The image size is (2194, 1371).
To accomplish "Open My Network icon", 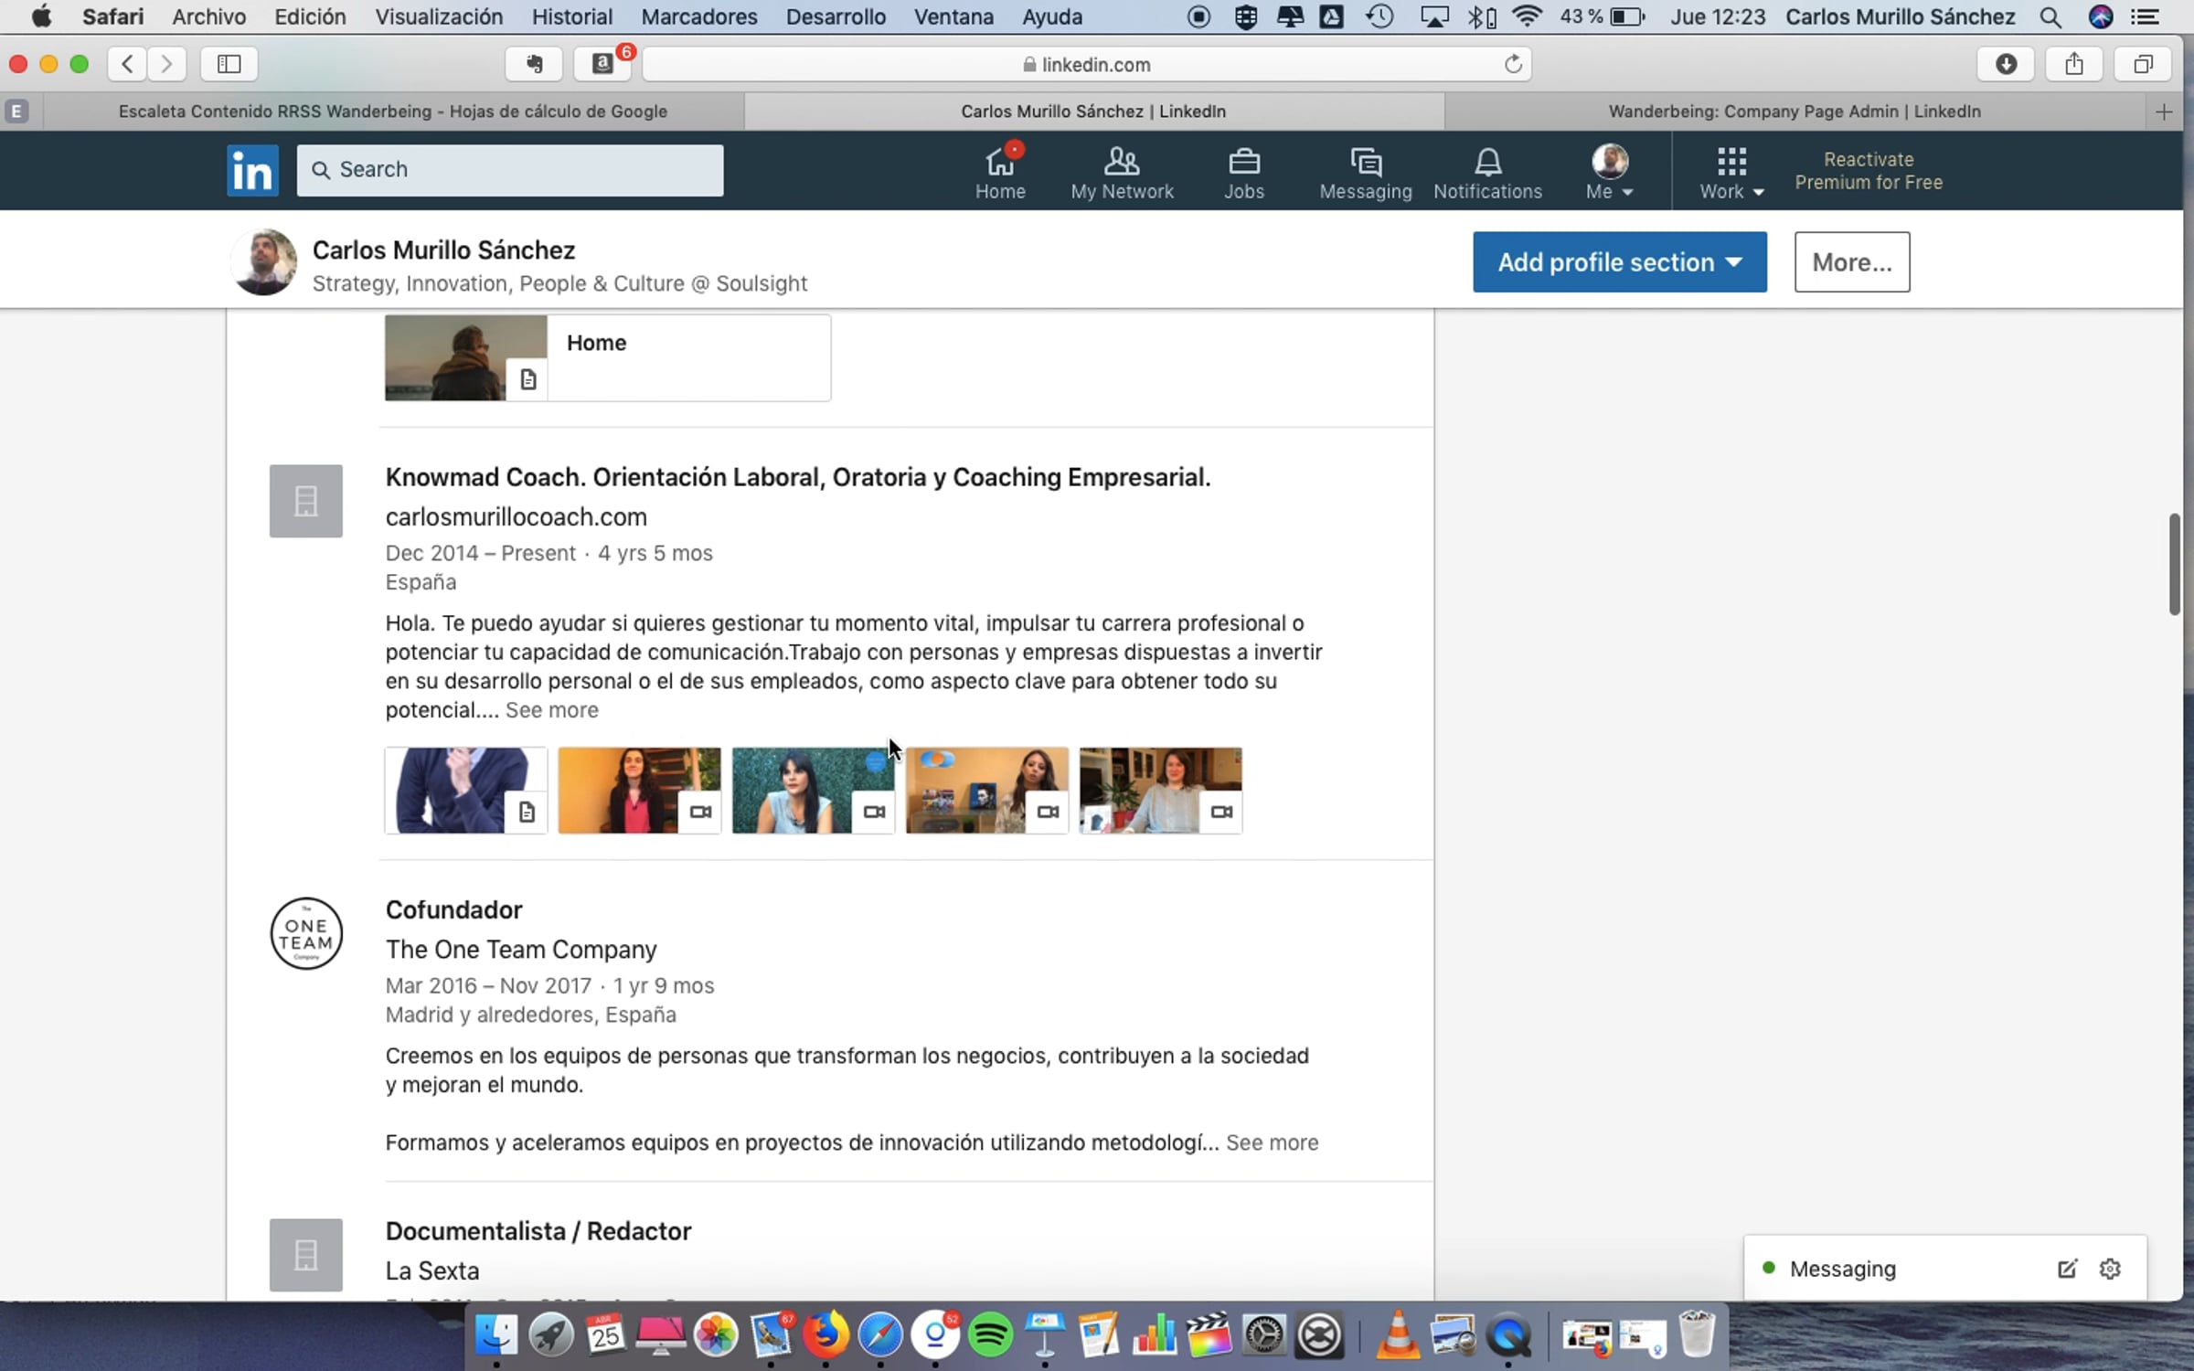I will click(x=1122, y=172).
